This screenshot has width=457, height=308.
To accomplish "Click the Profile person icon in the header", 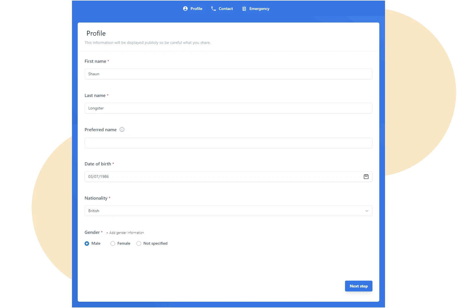I will [185, 9].
